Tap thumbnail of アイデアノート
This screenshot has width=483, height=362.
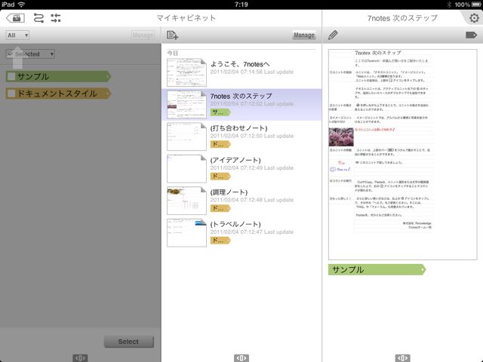coord(186,169)
